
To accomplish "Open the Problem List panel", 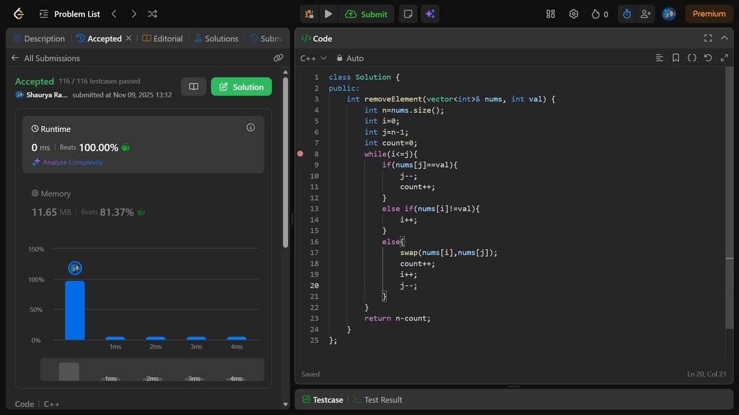I will 69,14.
